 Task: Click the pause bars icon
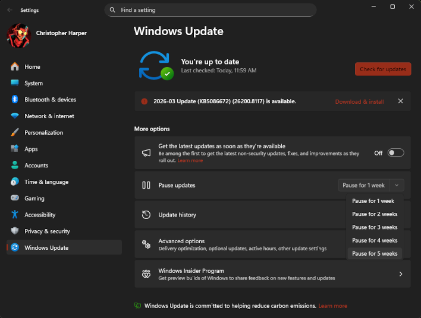click(146, 185)
